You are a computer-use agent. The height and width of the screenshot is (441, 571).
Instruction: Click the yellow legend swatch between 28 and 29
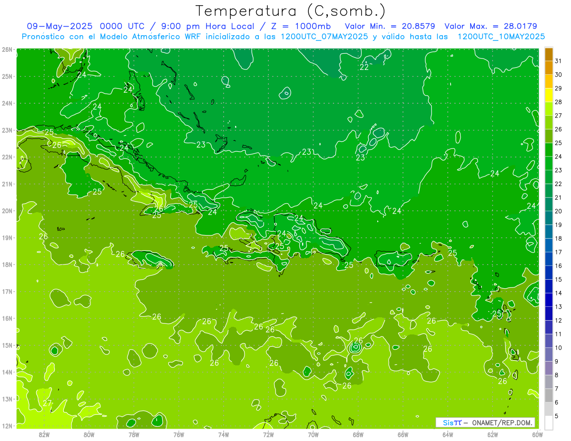coord(549,95)
